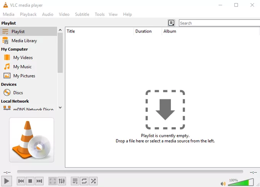
Task: Skip to previous media track
Action: [21, 181]
